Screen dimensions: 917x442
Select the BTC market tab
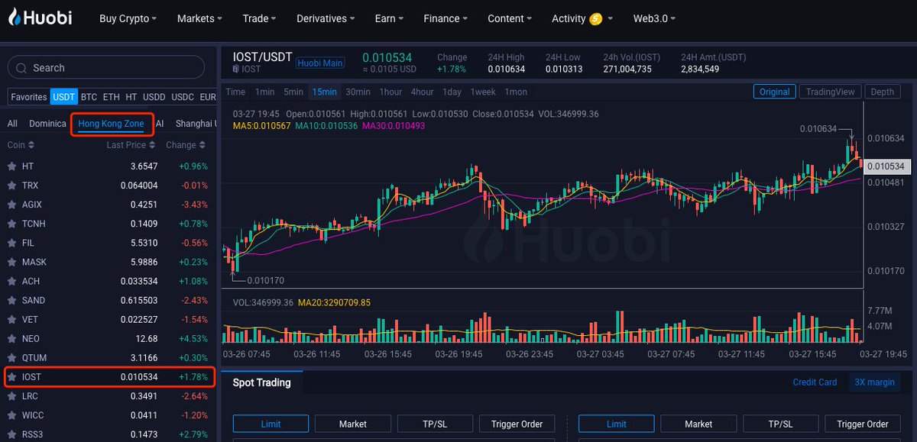[x=89, y=97]
